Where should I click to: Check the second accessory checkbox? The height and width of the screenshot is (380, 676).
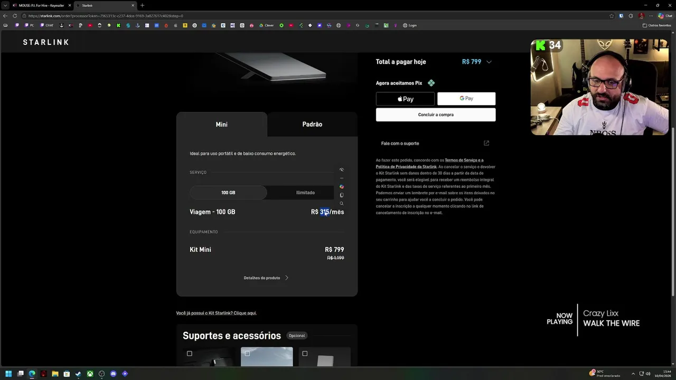[x=247, y=354]
